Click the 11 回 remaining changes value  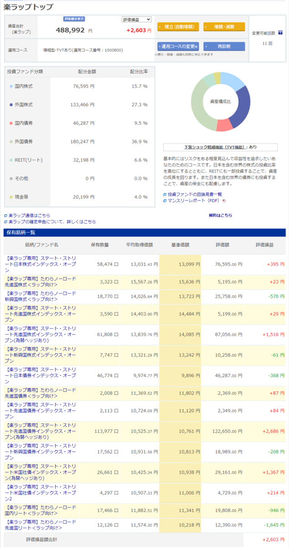coord(268,43)
